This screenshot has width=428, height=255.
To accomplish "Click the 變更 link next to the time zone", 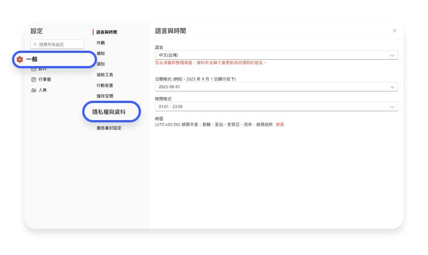I will [x=280, y=125].
